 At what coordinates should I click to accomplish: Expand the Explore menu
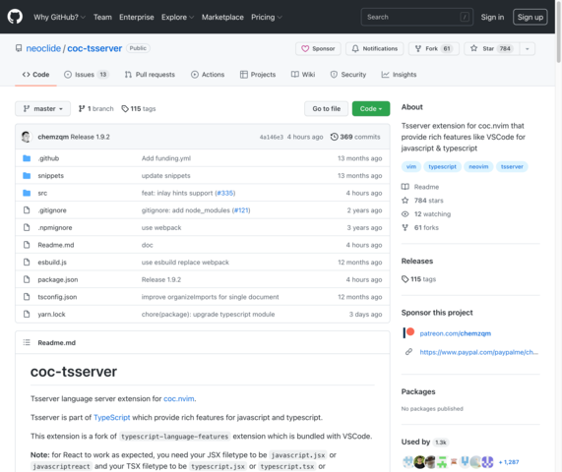tap(177, 17)
